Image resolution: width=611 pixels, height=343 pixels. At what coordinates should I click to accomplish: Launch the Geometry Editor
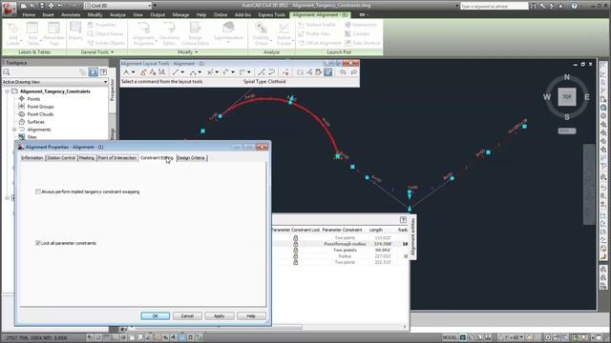(169, 33)
